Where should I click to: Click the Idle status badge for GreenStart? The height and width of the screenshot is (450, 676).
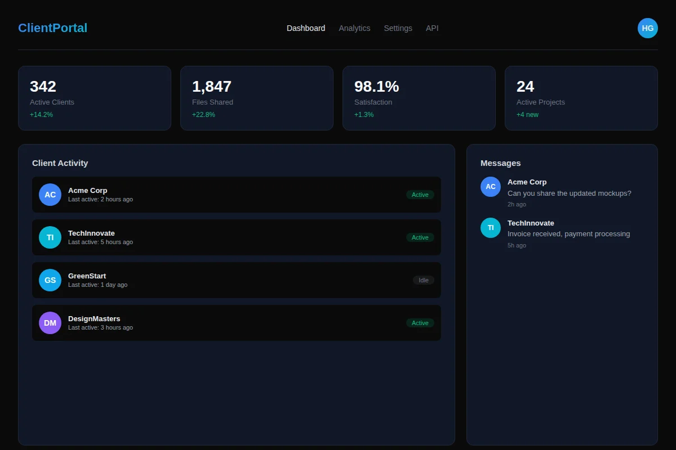(x=424, y=280)
